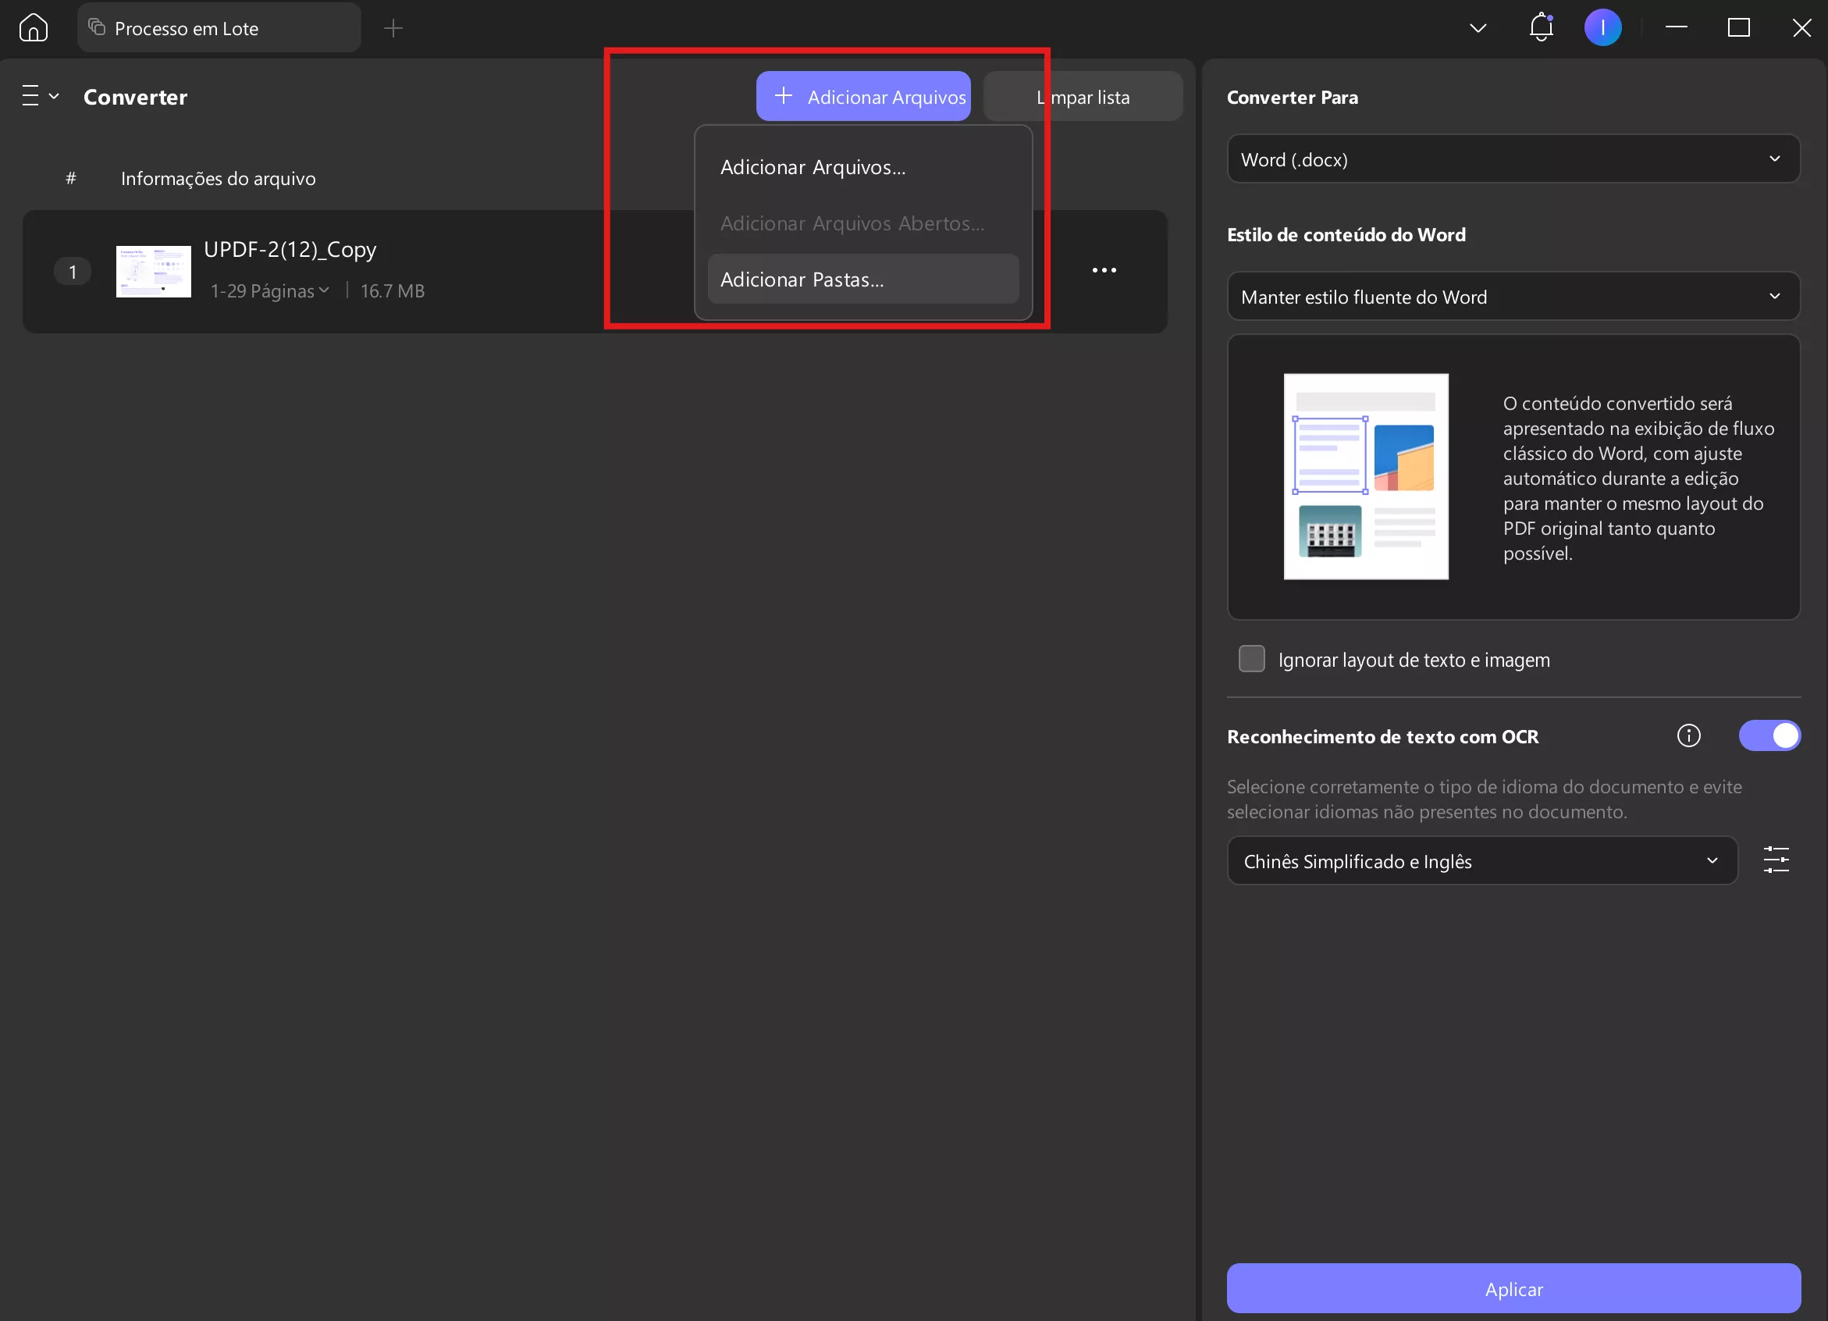Open the Word (.docx) format dropdown
Viewport: 1828px width, 1321px height.
tap(1512, 158)
